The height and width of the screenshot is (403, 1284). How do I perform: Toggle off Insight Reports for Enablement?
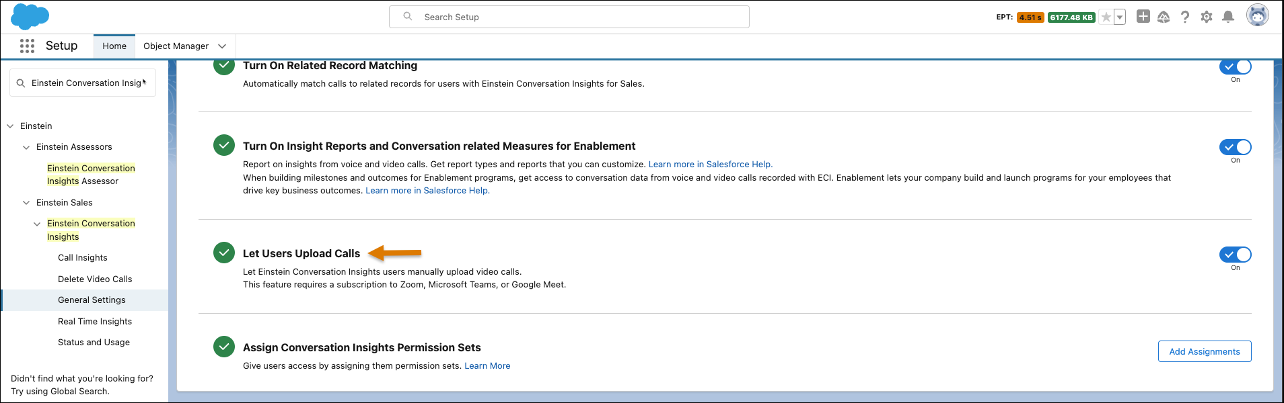tap(1235, 147)
